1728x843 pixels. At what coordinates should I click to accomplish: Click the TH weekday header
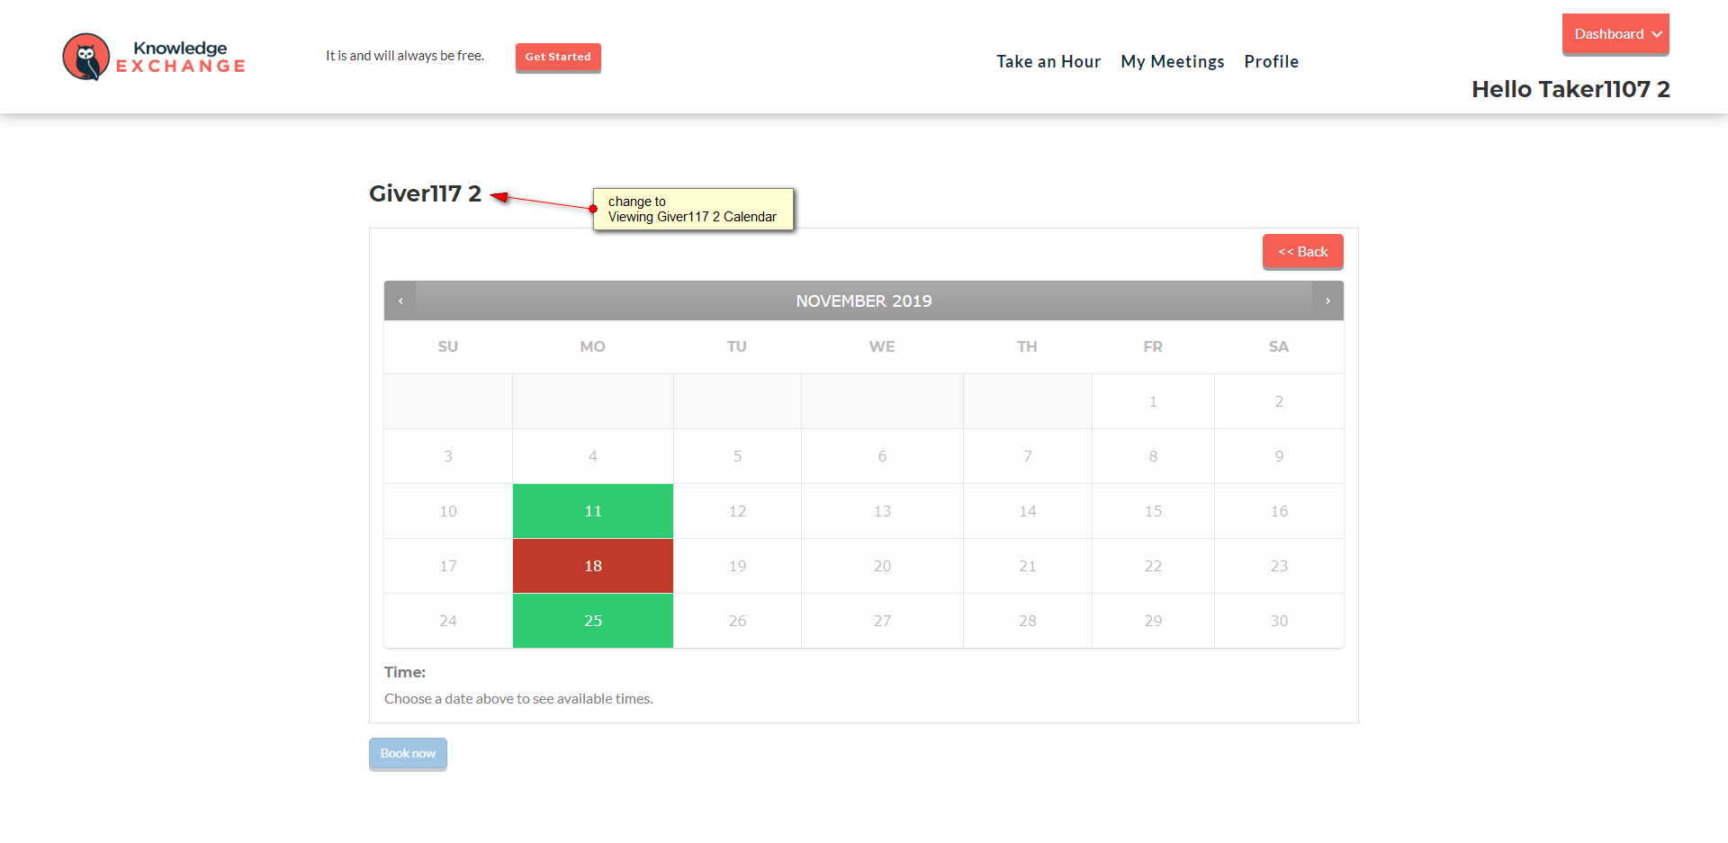point(1028,346)
